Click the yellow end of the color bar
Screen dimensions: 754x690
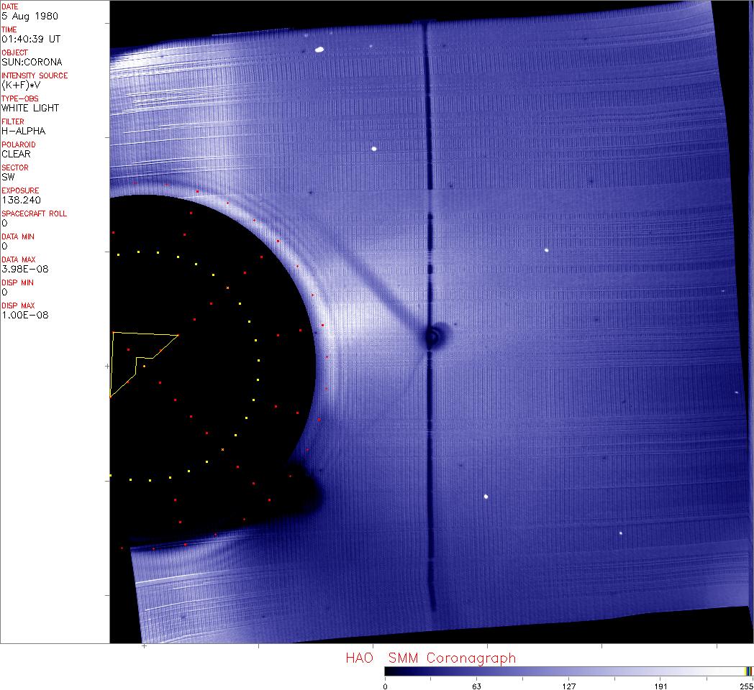(x=747, y=671)
